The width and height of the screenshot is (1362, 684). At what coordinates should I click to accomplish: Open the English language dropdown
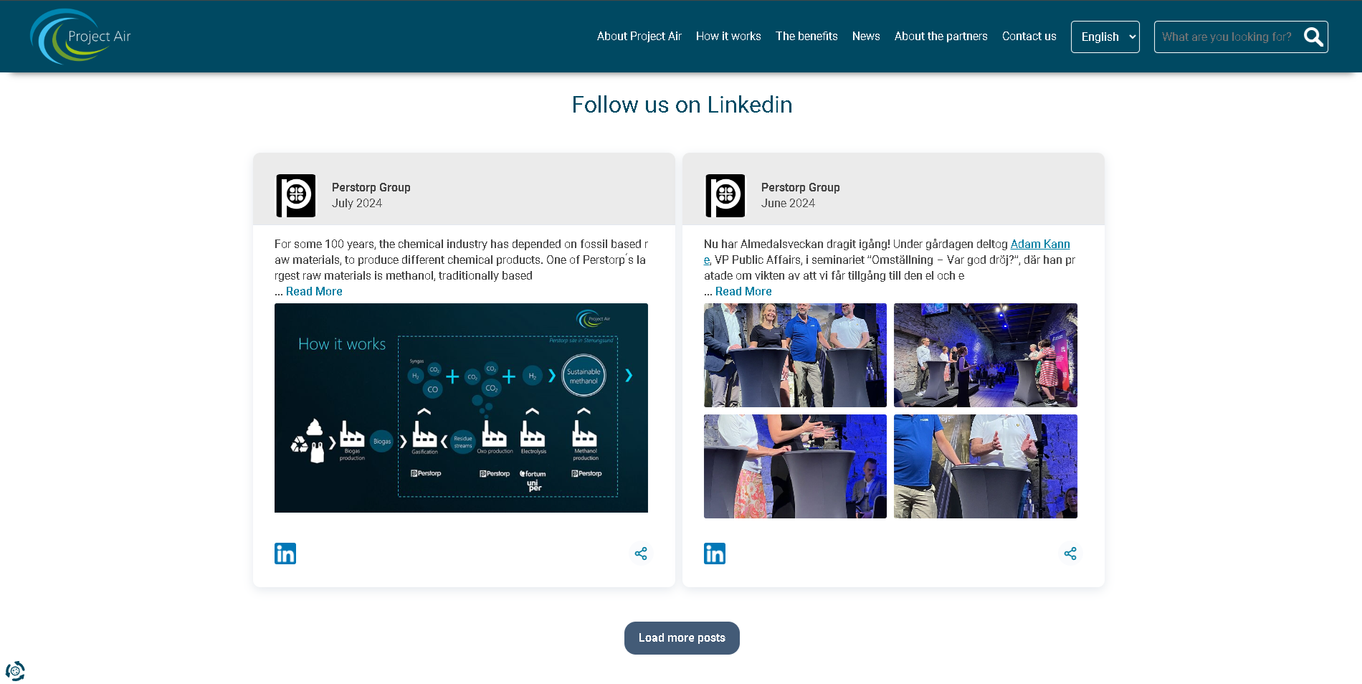(1105, 37)
